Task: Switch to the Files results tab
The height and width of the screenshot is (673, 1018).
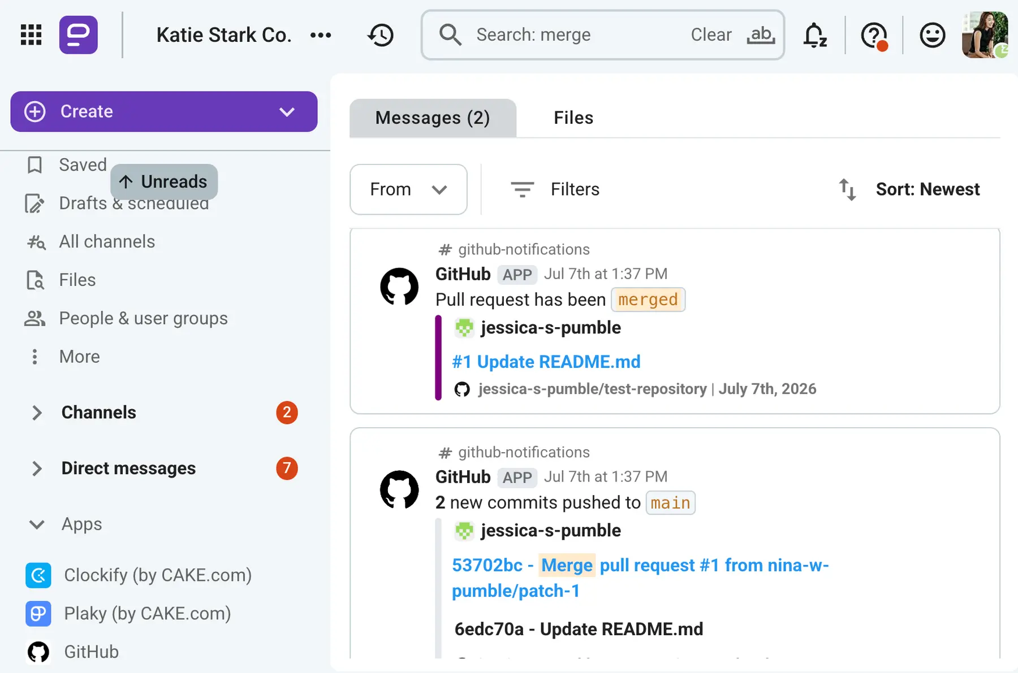Action: [x=573, y=118]
